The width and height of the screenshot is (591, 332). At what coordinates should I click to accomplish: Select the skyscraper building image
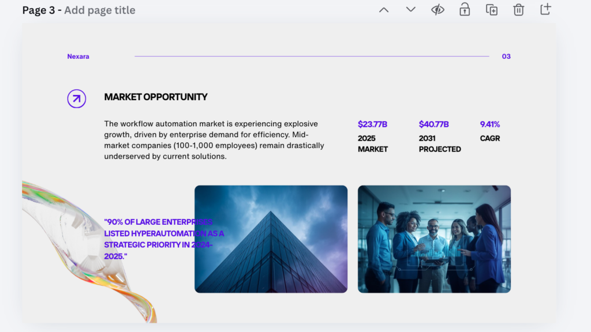271,239
